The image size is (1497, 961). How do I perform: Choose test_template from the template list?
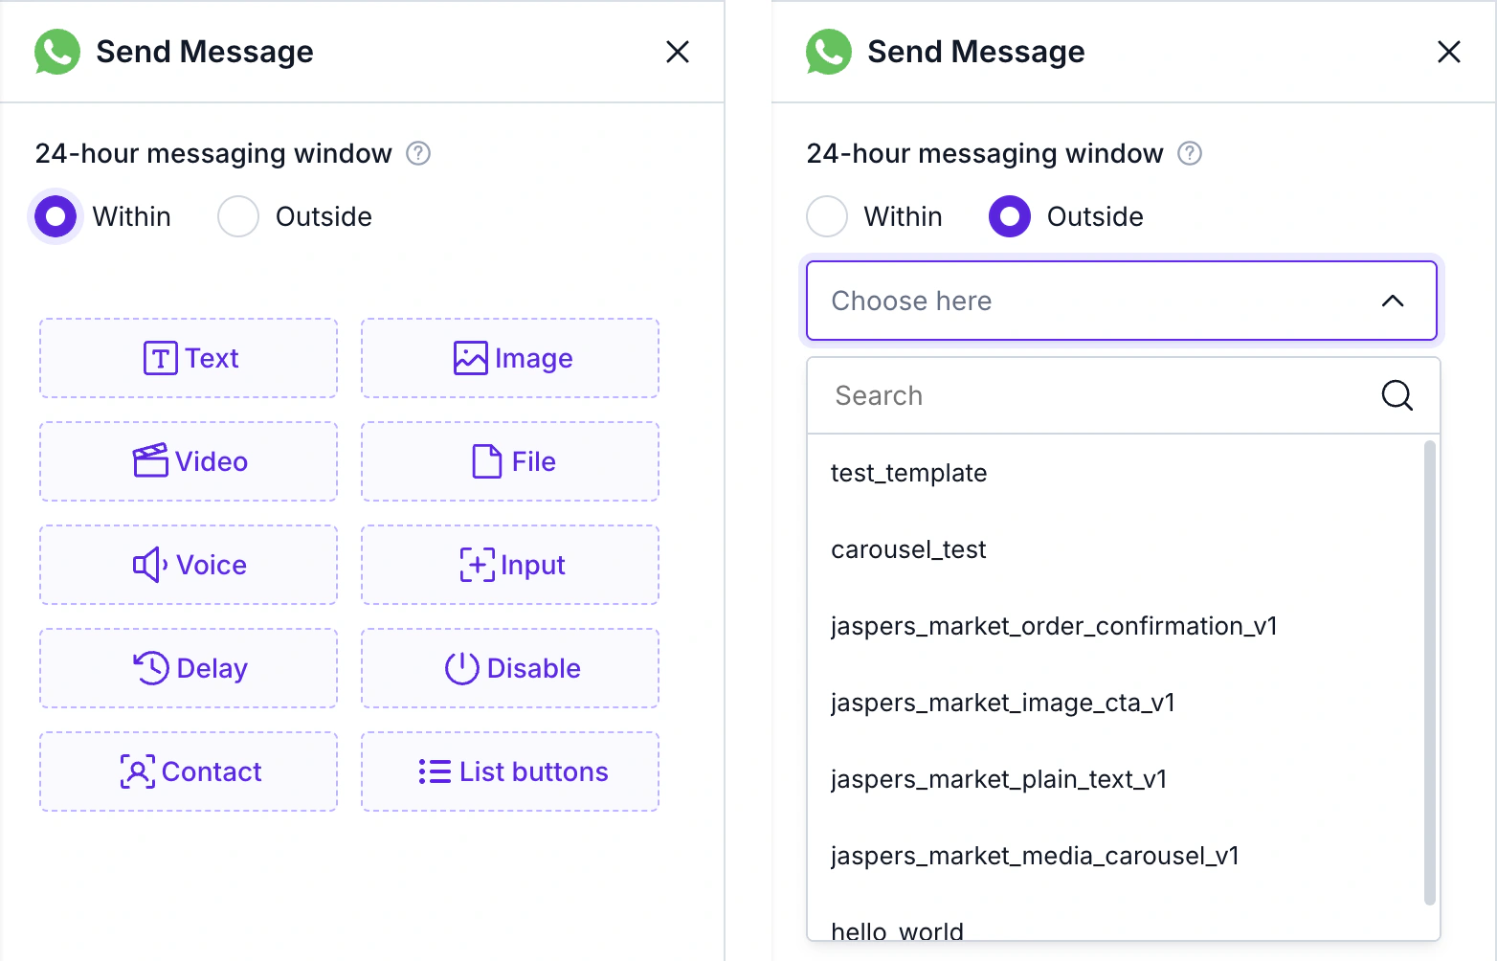[1116, 473]
